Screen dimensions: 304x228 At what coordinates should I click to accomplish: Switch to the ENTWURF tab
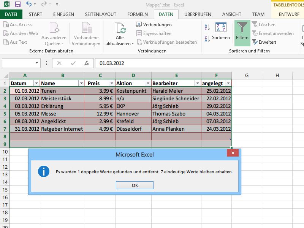(x=289, y=14)
